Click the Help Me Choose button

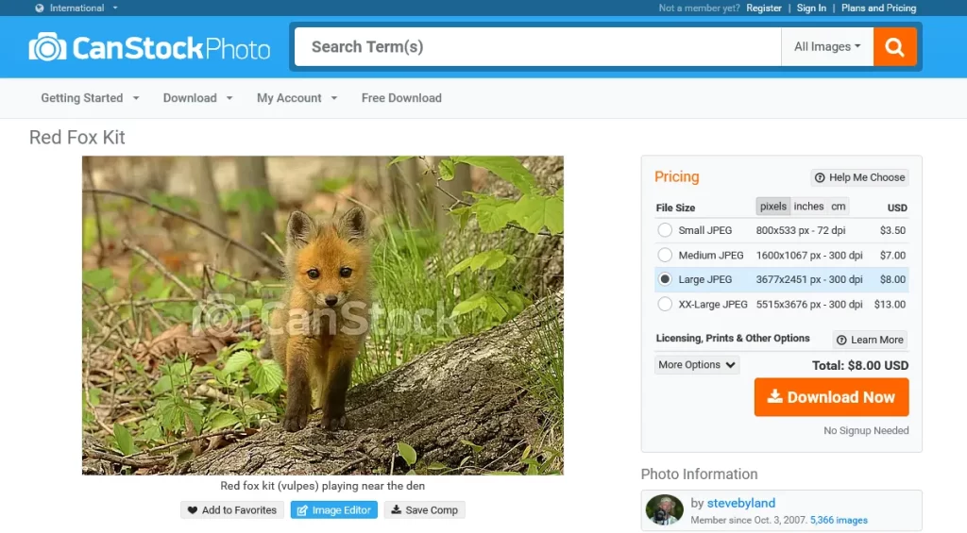point(859,177)
